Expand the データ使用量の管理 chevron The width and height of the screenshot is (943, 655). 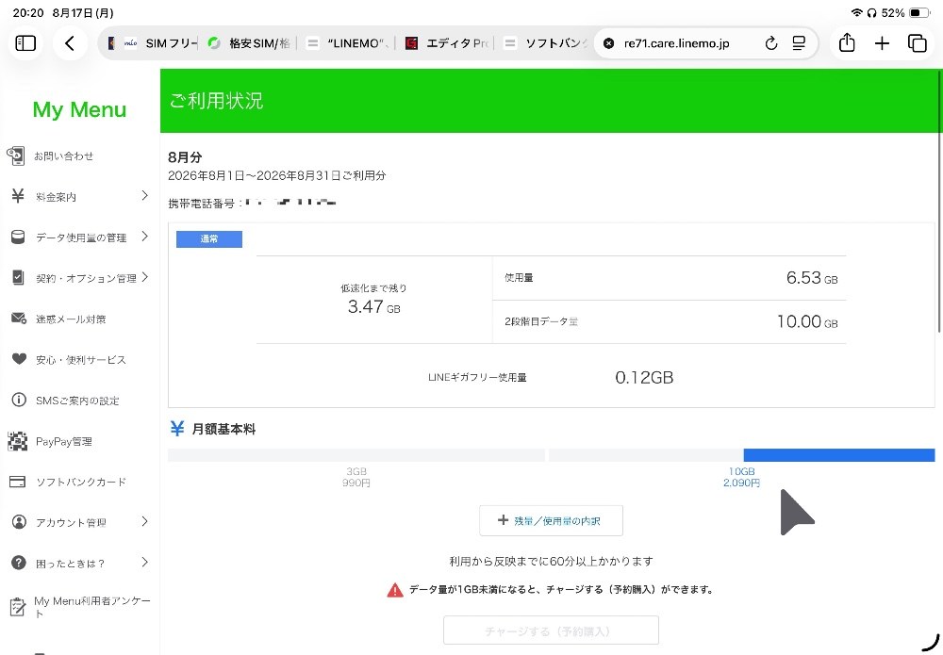click(x=144, y=237)
